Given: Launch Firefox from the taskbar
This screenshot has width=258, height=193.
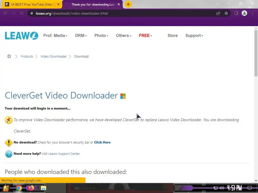Looking at the screenshot, I should (31, 188).
